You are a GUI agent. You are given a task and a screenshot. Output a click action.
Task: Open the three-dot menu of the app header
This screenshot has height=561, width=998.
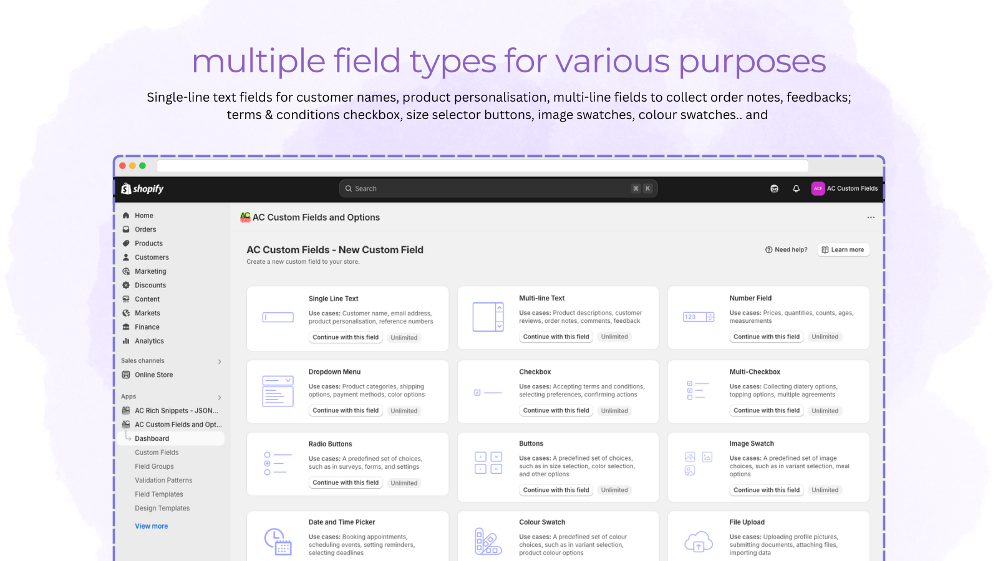[x=871, y=218]
